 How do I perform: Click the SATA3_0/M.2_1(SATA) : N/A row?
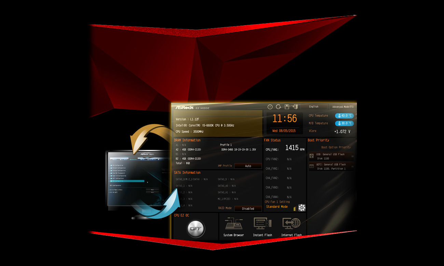click(192, 179)
